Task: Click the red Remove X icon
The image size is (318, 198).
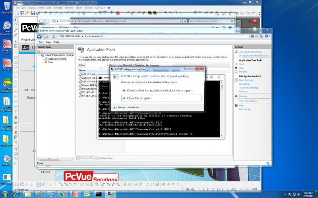Action: (x=236, y=96)
